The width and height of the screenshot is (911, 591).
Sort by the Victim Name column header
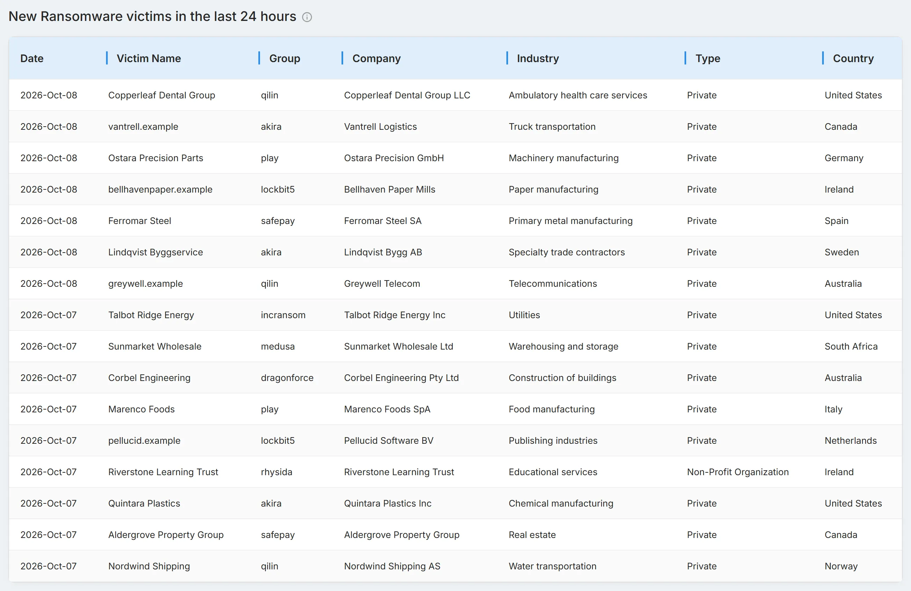148,59
